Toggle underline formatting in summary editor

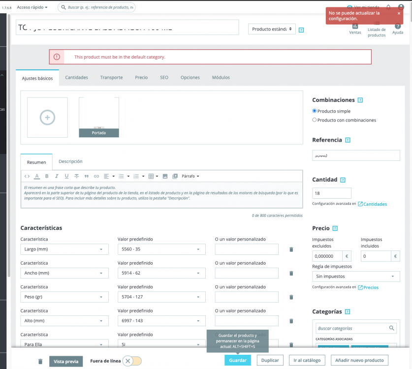[x=66, y=176]
